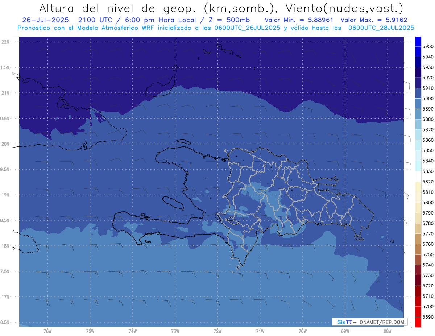Click the legend value 5850
The width and height of the screenshot is (435, 336).
[x=428, y=150]
